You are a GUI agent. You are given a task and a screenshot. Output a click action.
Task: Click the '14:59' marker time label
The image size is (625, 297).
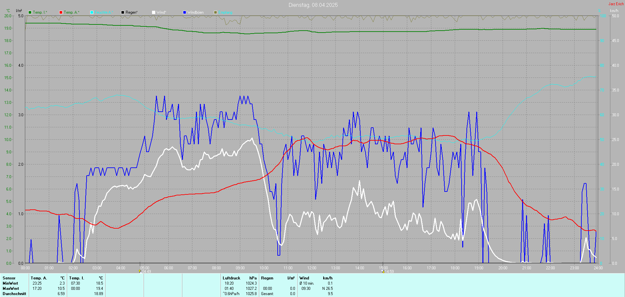(x=389, y=272)
